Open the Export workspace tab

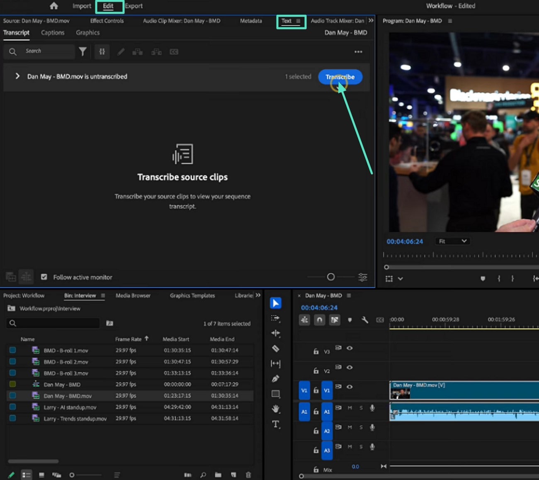(x=134, y=6)
